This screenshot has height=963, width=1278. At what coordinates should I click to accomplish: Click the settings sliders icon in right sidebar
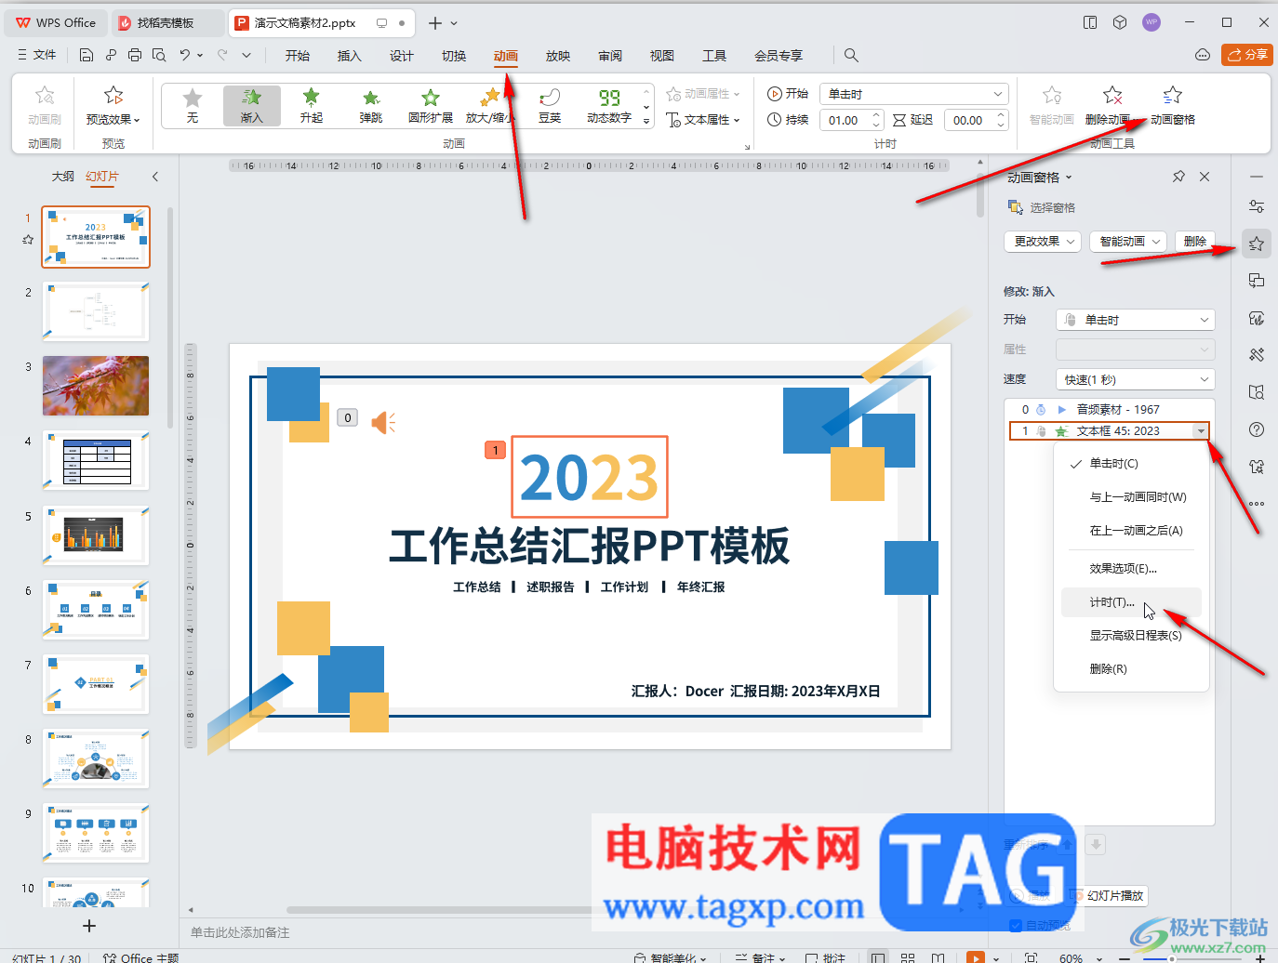(x=1257, y=206)
